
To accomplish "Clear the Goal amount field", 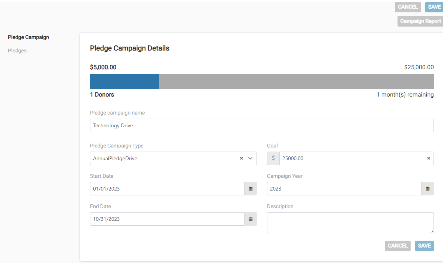I will pyautogui.click(x=428, y=158).
